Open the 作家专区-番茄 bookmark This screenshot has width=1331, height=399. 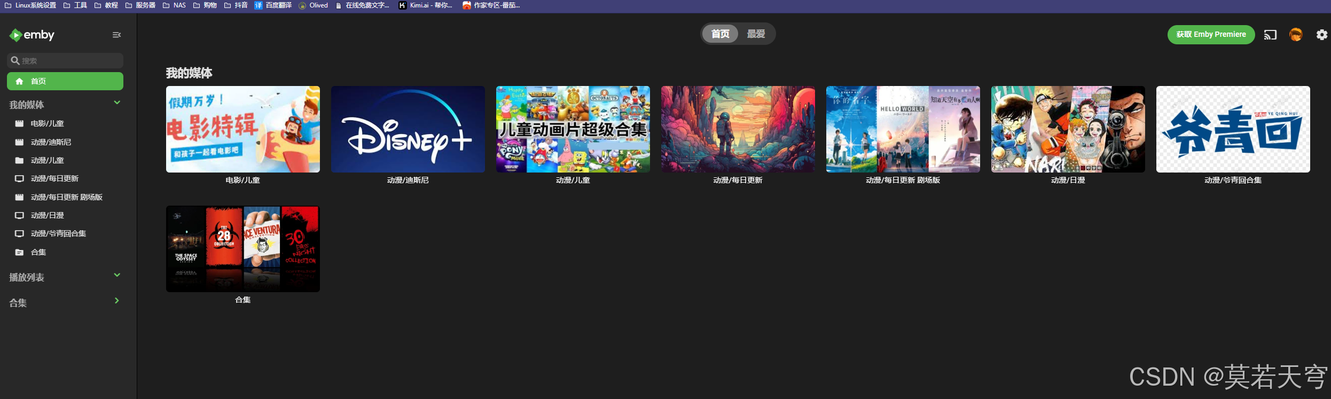491,5
